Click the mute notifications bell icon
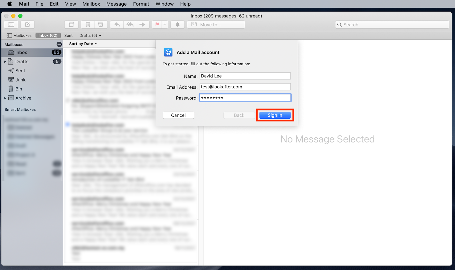The height and width of the screenshot is (270, 455). coord(177,24)
